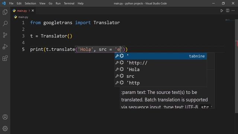
Task: Close the main.py editor tab
Action: (x=33, y=11)
